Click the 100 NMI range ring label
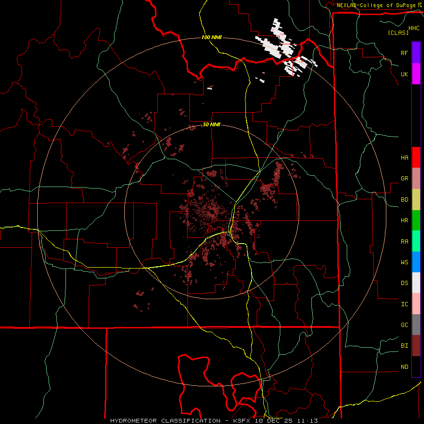424x424 pixels. pos(212,37)
